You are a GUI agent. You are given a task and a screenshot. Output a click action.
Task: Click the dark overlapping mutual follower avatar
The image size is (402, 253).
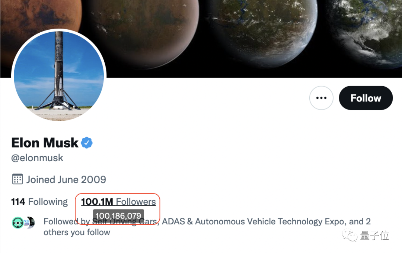pyautogui.click(x=31, y=223)
